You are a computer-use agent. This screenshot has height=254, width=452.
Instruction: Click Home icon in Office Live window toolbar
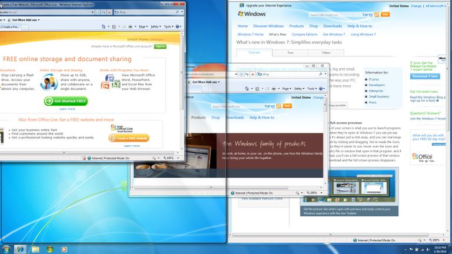tap(104, 26)
